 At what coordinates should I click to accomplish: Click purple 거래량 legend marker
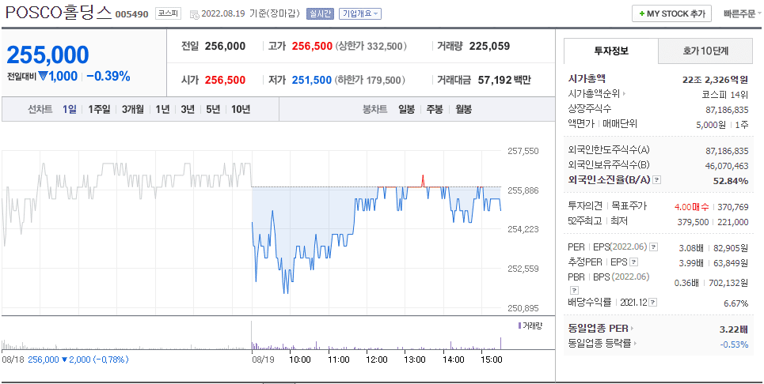point(519,326)
